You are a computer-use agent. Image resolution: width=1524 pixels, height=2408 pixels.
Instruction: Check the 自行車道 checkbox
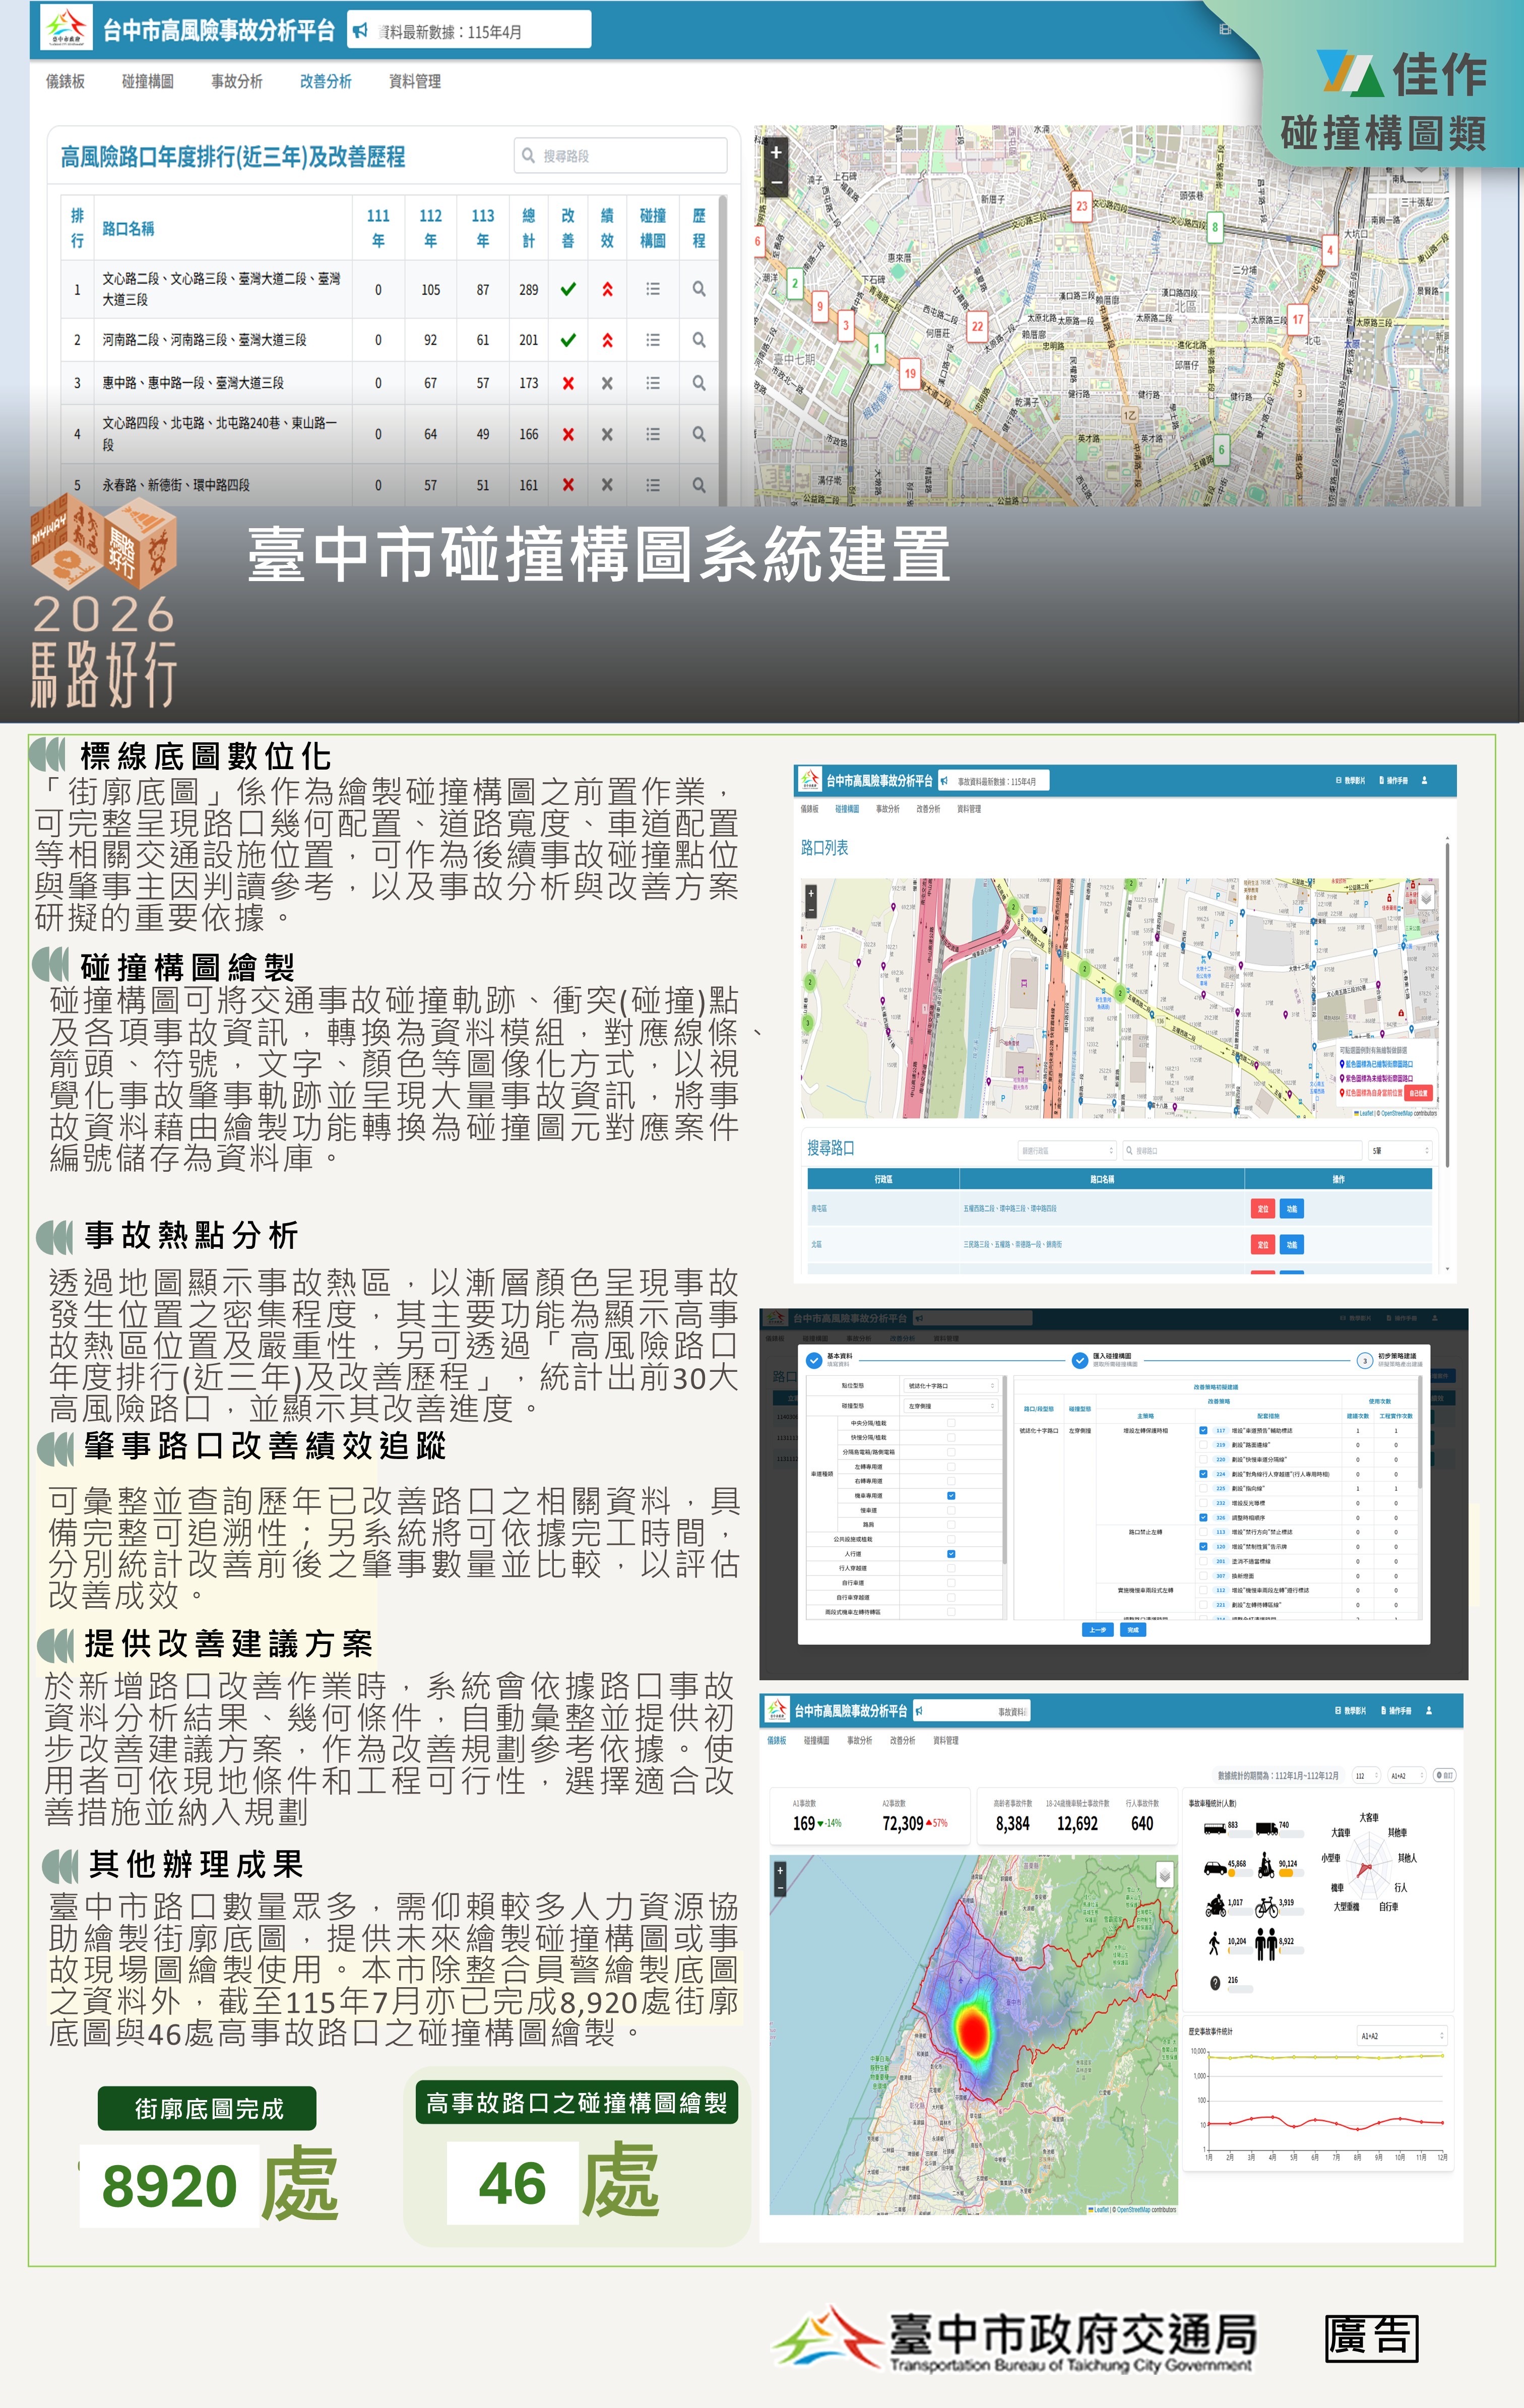[x=951, y=1583]
